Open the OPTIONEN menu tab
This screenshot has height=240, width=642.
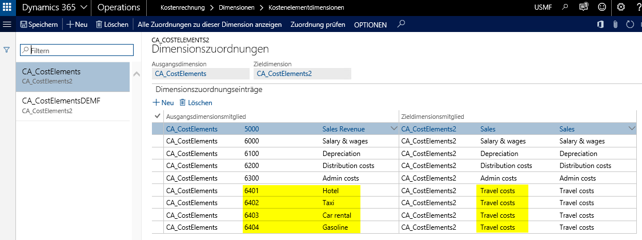(x=370, y=25)
